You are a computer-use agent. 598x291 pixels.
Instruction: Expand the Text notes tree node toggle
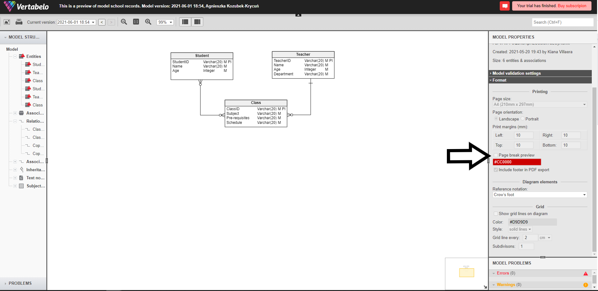15,178
